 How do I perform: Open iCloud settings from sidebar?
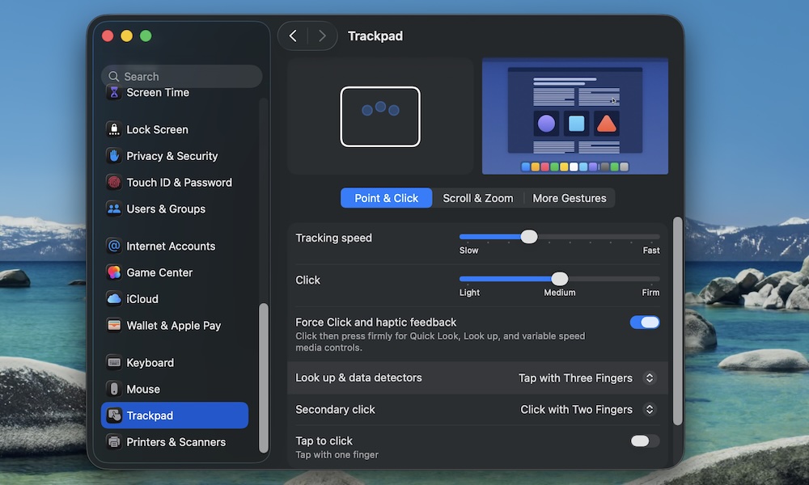pos(142,299)
